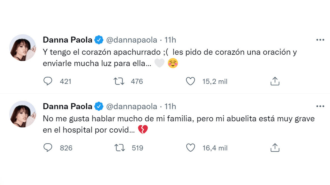View the 16,4 mil likes count
330x185 pixels.
tap(214, 148)
